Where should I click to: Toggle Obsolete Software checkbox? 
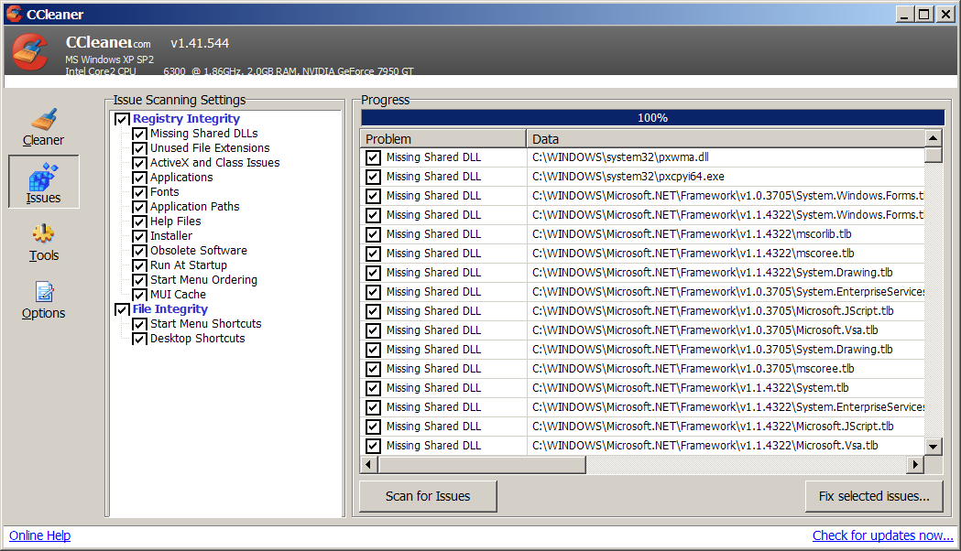(140, 252)
